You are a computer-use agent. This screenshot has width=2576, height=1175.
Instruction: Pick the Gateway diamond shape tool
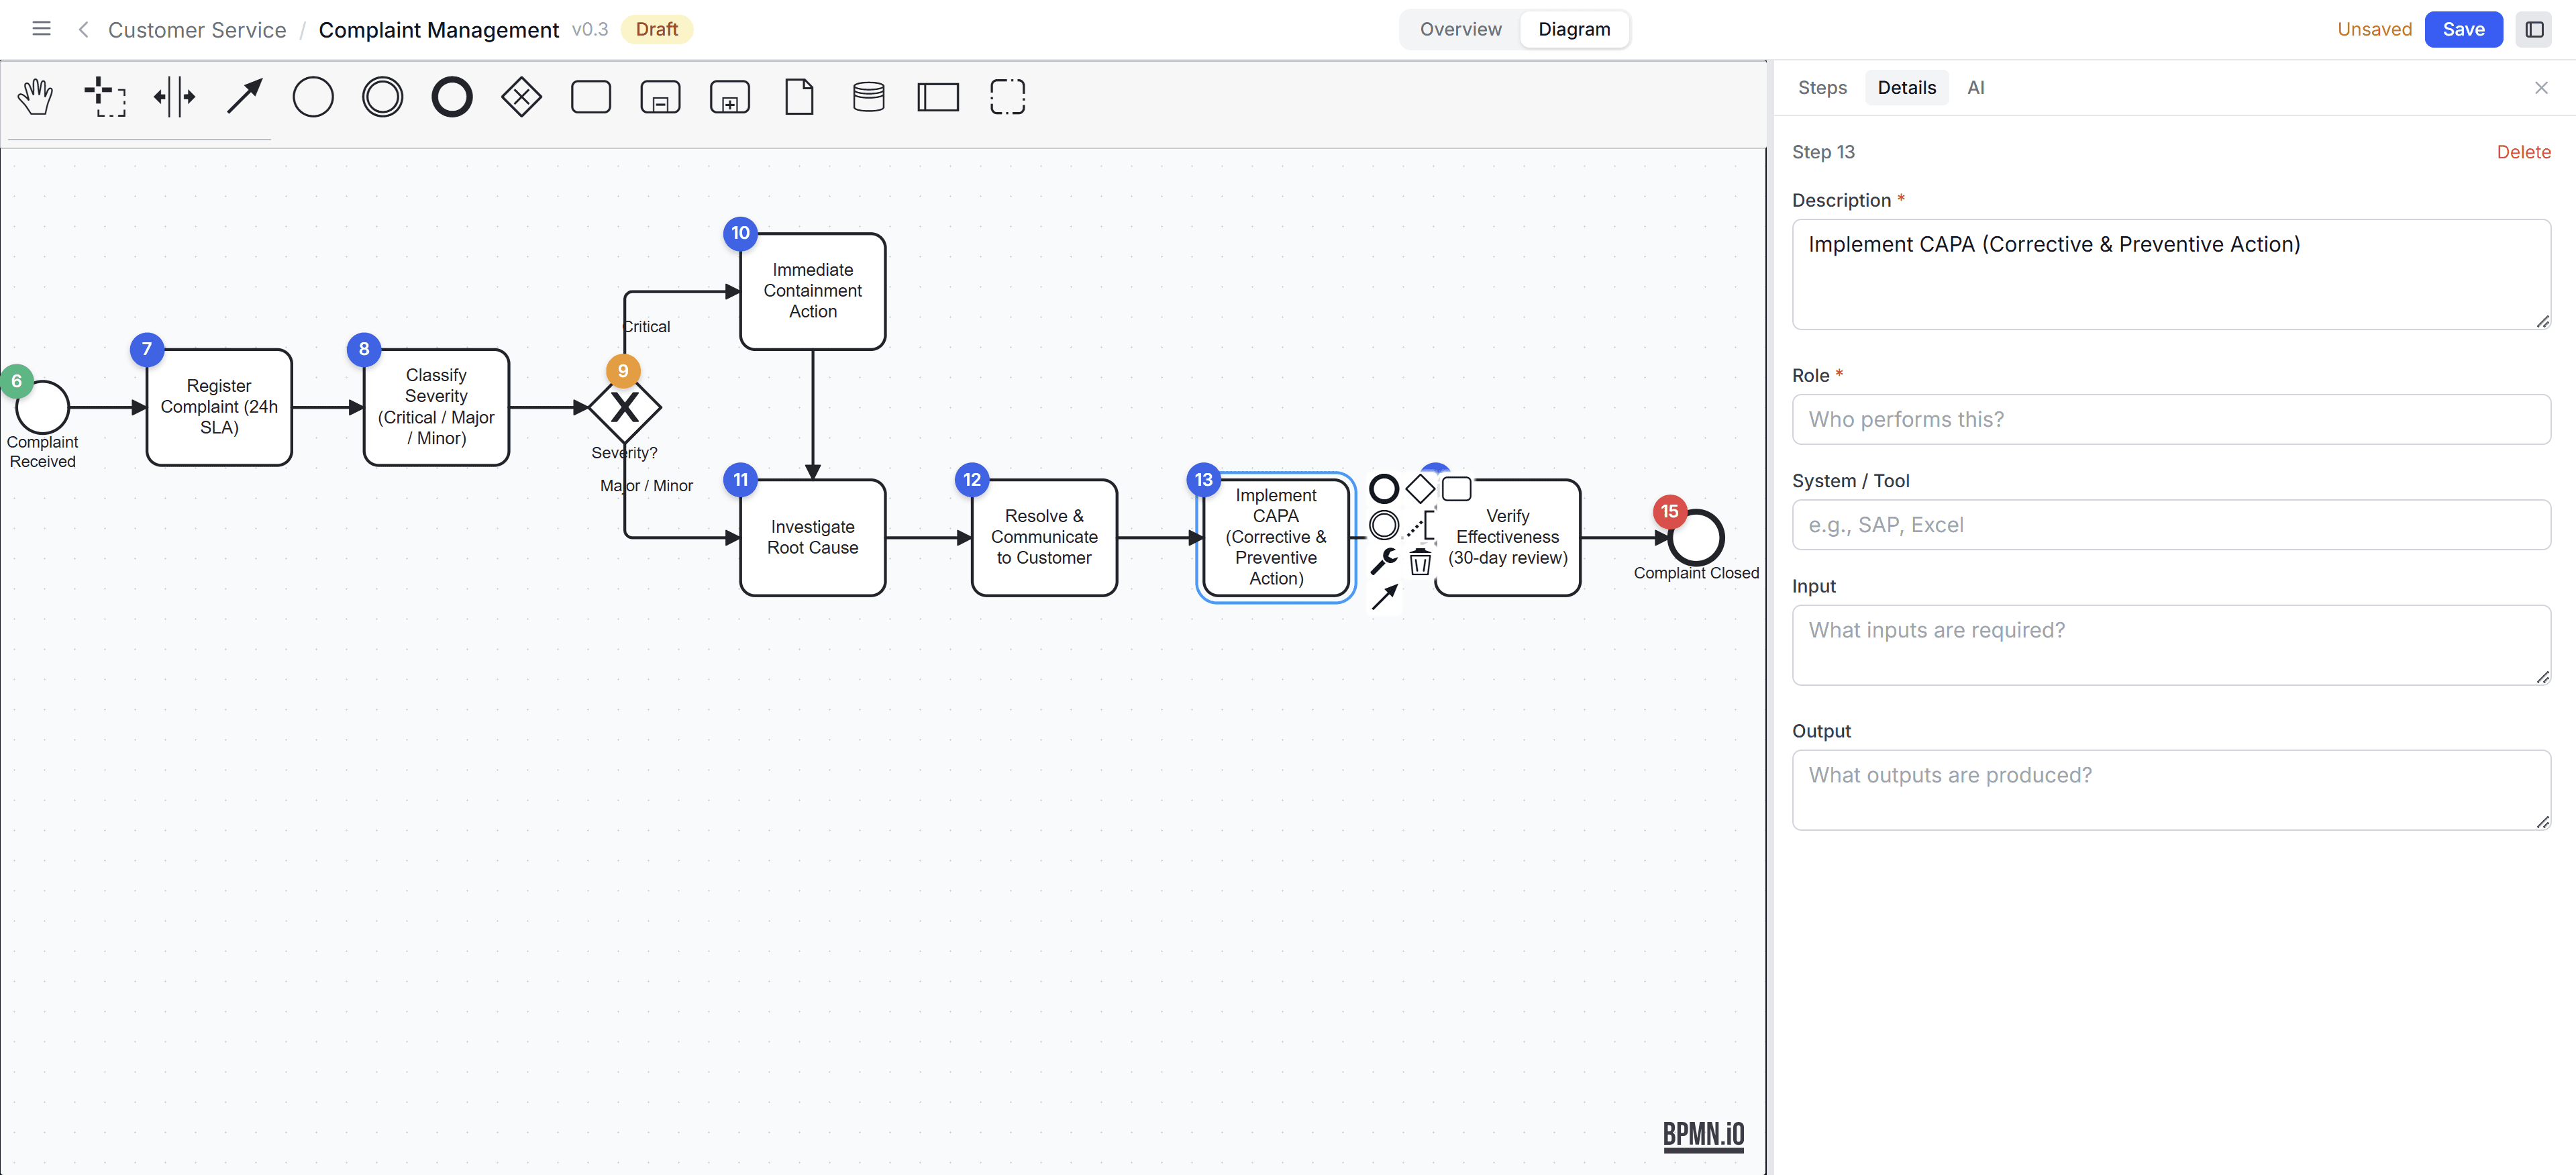[521, 96]
